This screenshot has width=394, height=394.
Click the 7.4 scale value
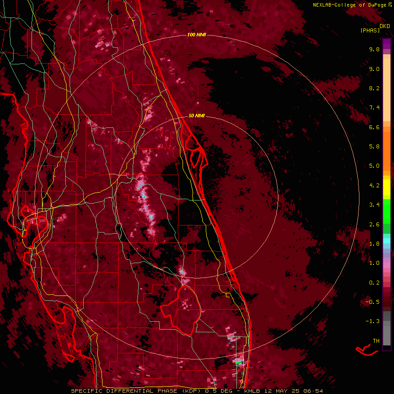pos(374,108)
